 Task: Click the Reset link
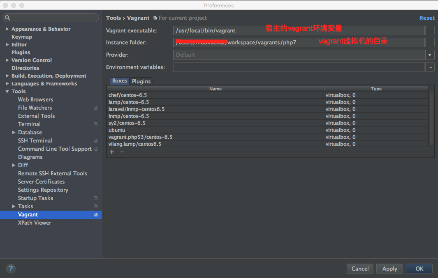click(x=426, y=18)
